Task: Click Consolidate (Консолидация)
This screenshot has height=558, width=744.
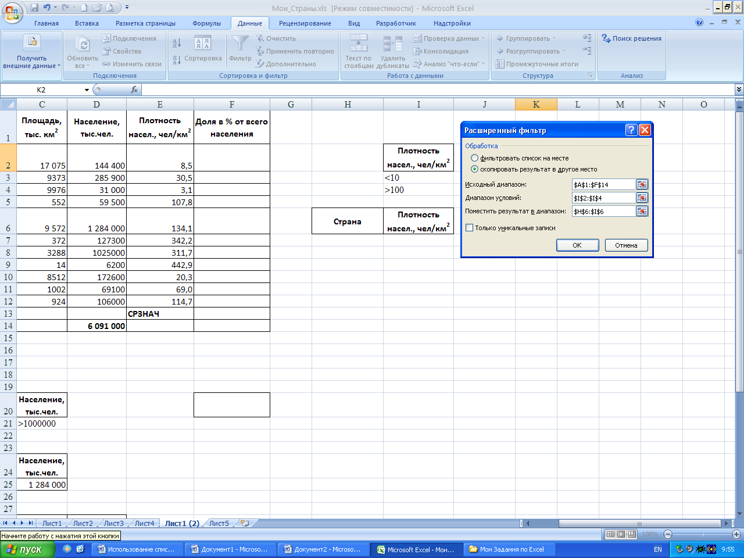Action: pyautogui.click(x=440, y=51)
